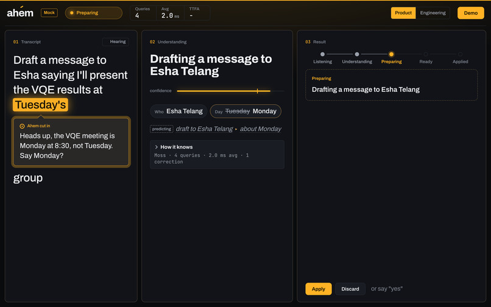The image size is (491, 307).
Task: Click the 02 Understanding panel heading
Action: click(x=168, y=41)
